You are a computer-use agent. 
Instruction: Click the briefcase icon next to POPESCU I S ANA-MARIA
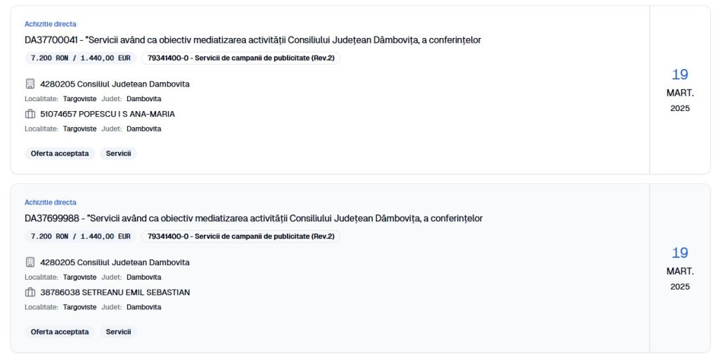[x=30, y=114]
